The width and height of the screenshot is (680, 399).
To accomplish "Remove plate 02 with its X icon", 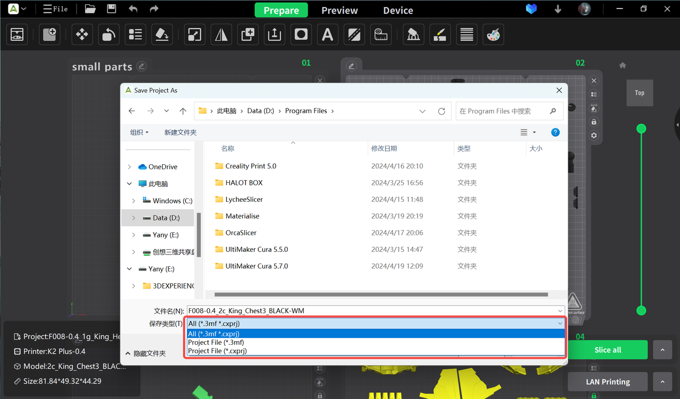I will point(594,81).
